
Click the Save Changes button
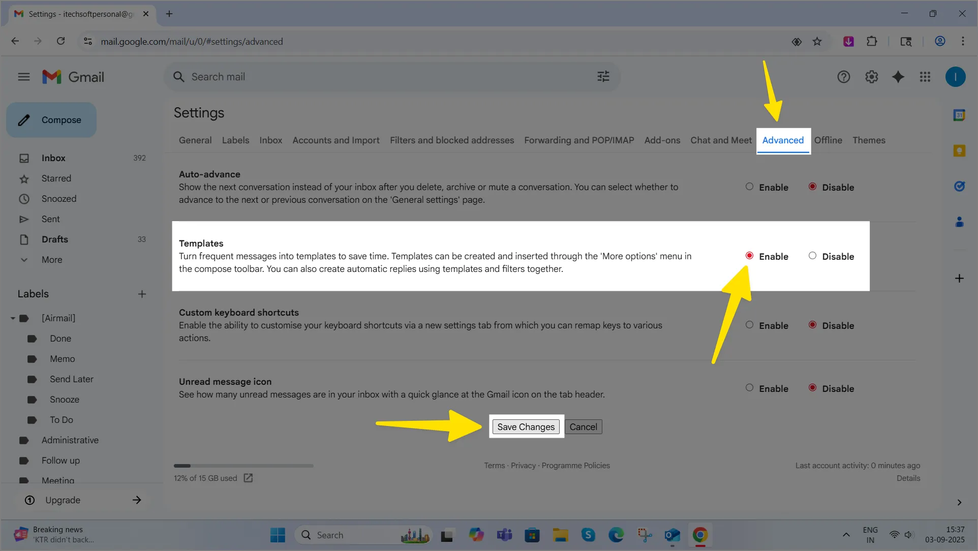coord(526,427)
